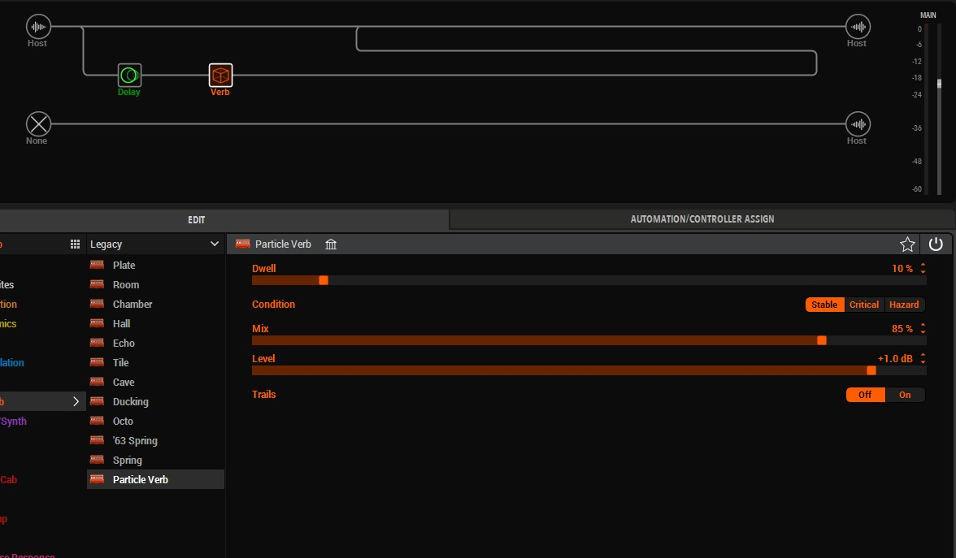Turn Trails On
Screen dimensions: 956x558
(905, 395)
